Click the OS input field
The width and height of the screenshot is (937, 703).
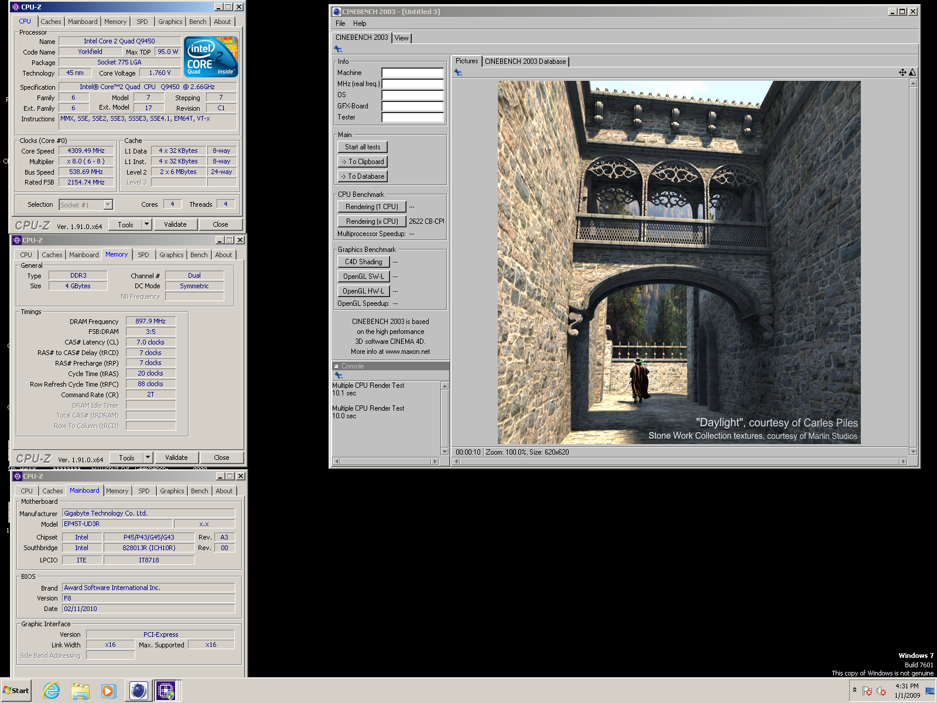tap(413, 95)
